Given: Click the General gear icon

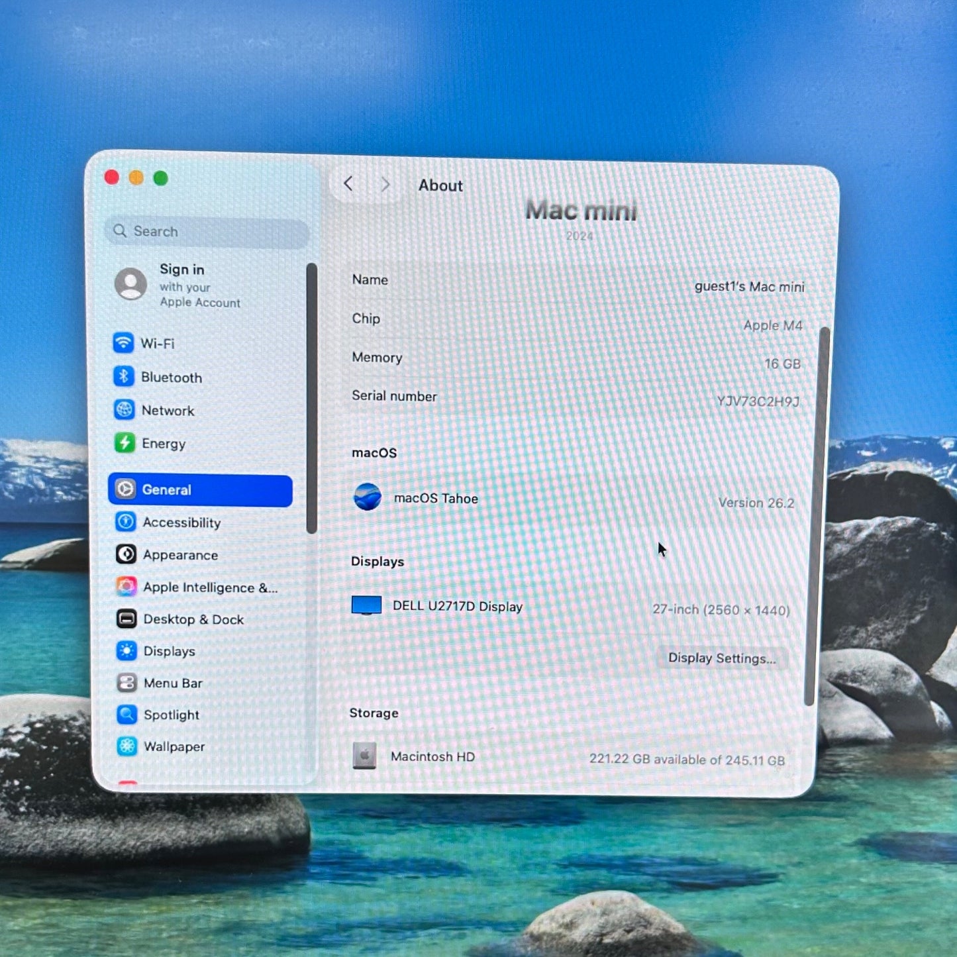Looking at the screenshot, I should (125, 489).
